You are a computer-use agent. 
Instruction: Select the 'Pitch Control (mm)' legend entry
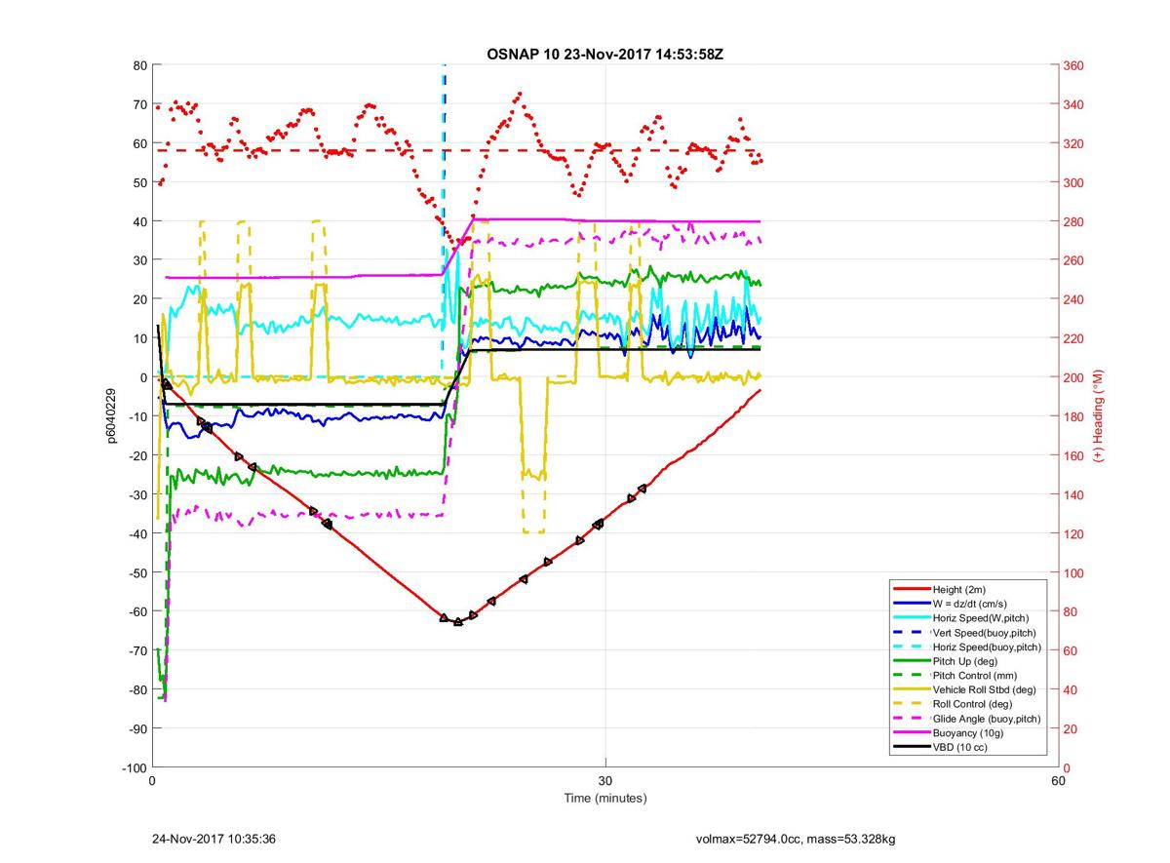click(x=976, y=676)
